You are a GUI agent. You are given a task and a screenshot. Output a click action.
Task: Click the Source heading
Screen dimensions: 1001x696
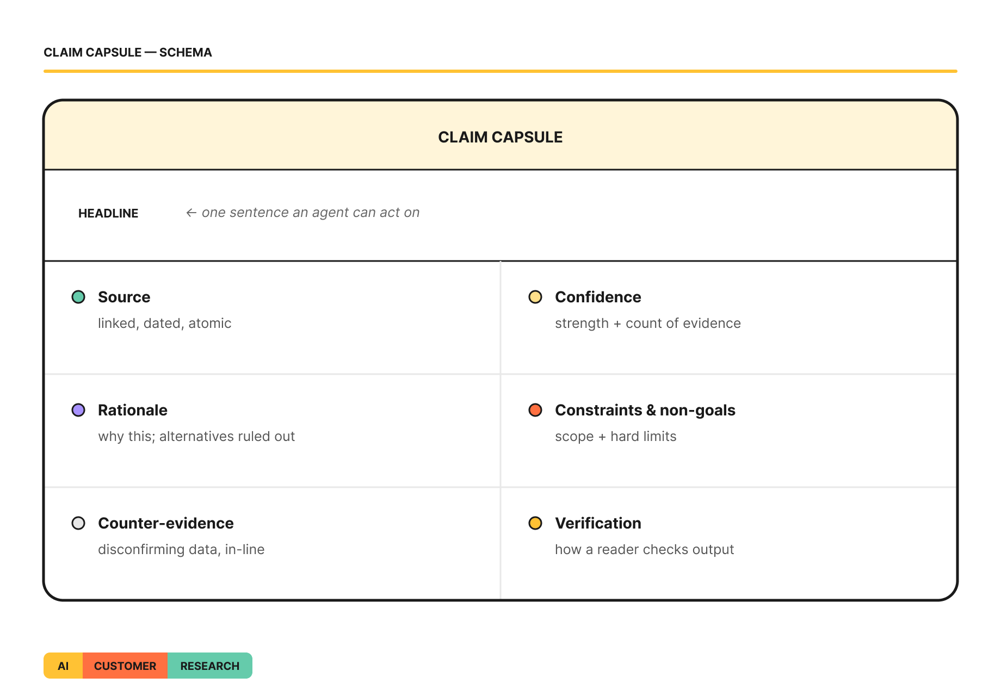pos(124,297)
